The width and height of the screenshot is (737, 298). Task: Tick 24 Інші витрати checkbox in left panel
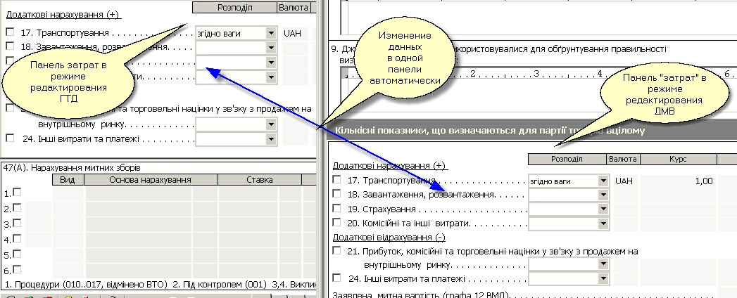pos(9,138)
